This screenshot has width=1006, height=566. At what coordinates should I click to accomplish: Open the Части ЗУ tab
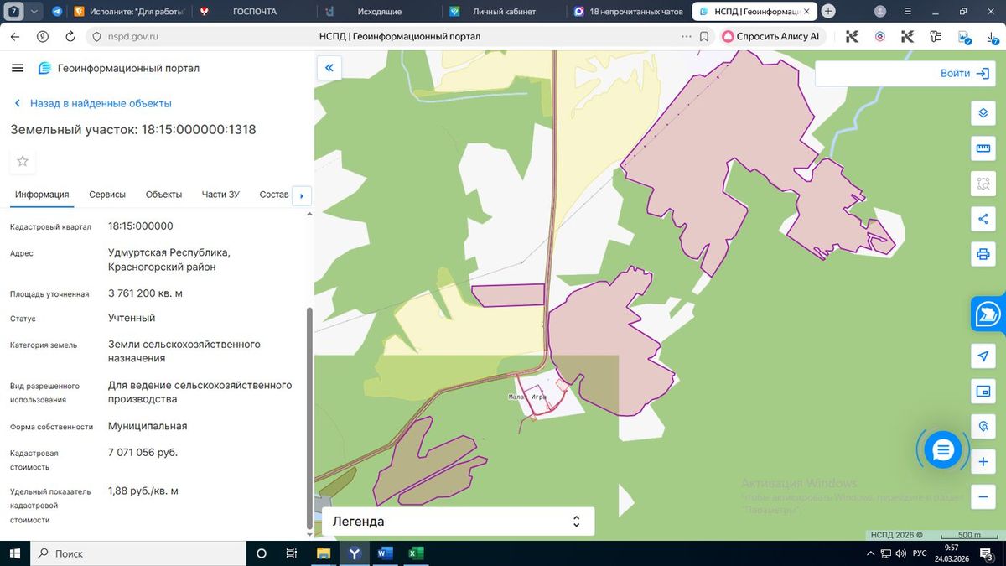(x=220, y=195)
